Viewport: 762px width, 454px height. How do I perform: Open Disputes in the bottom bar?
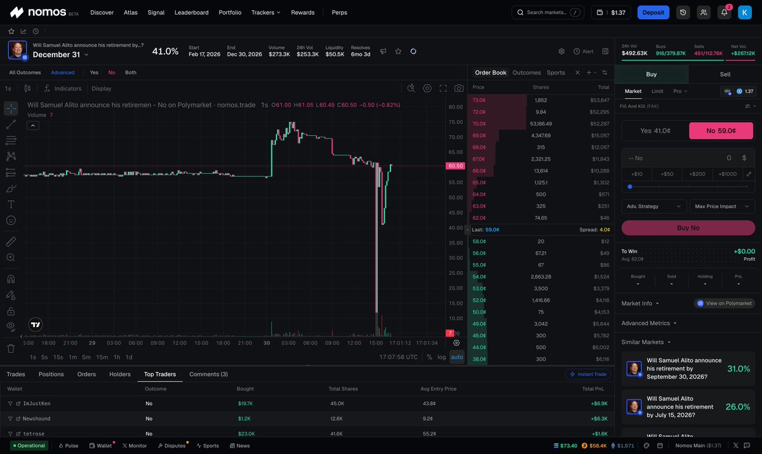(x=173, y=446)
